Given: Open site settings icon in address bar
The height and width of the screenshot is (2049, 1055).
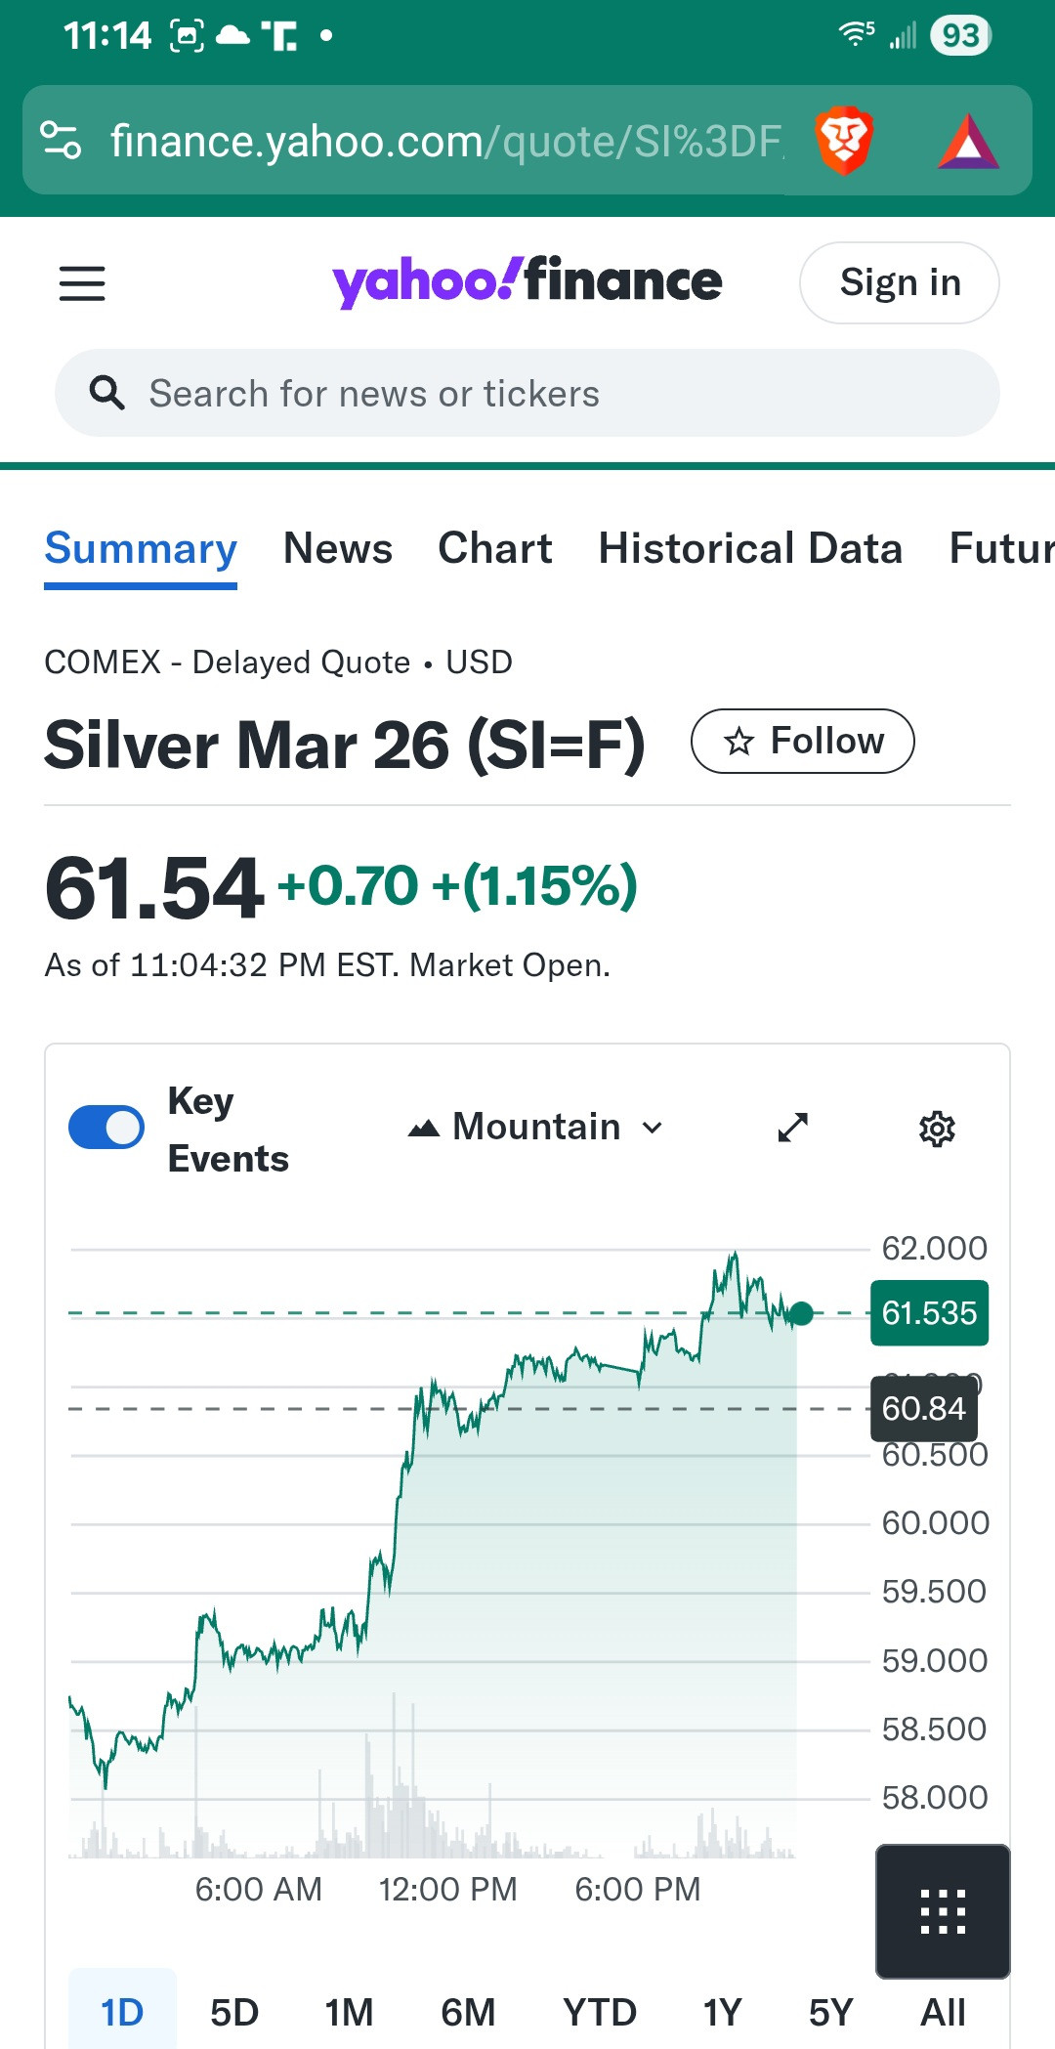Looking at the screenshot, I should click(61, 141).
